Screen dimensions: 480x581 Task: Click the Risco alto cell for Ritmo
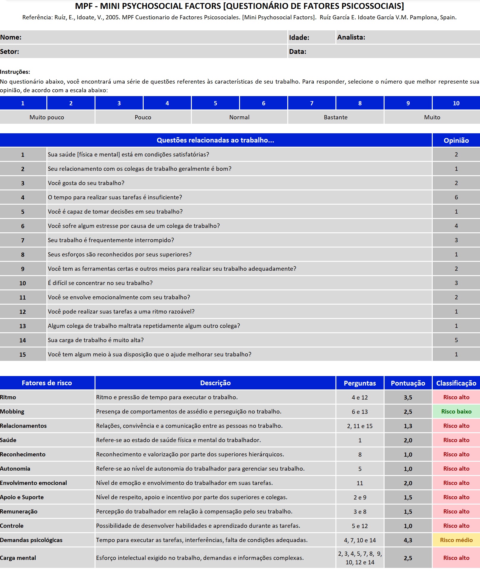456,397
